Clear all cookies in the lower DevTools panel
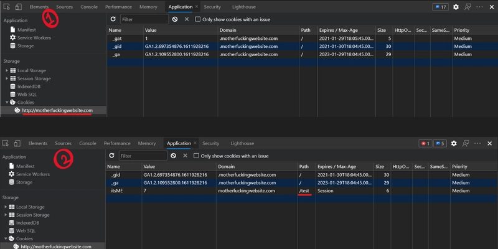 (174, 156)
